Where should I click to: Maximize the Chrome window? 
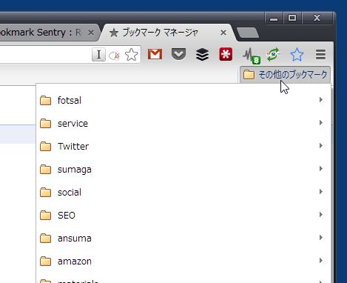tap(292, 18)
